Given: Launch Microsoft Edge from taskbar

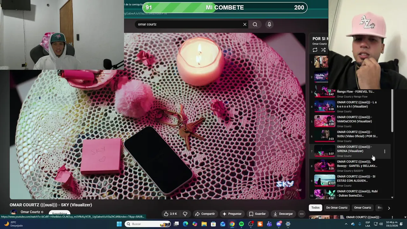Looking at the screenshot, I should click(x=185, y=224).
